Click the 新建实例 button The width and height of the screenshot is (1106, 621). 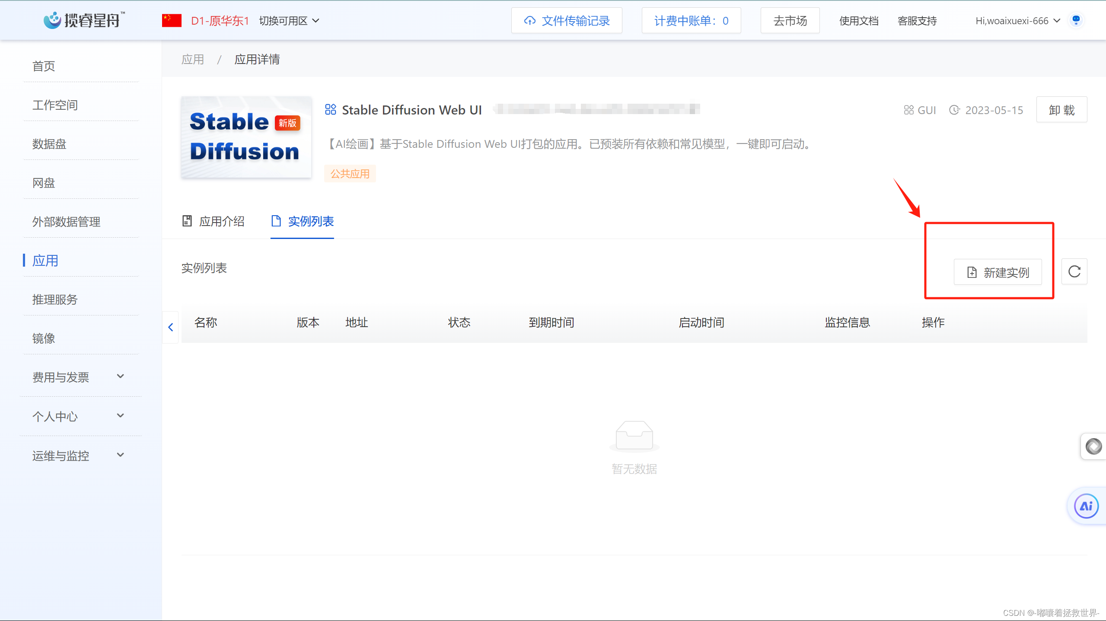[x=998, y=272]
